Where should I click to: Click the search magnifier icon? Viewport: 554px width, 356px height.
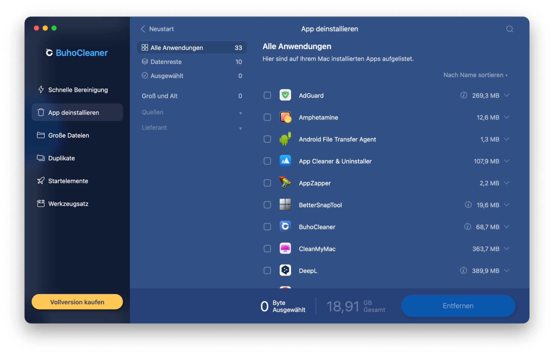pos(509,29)
